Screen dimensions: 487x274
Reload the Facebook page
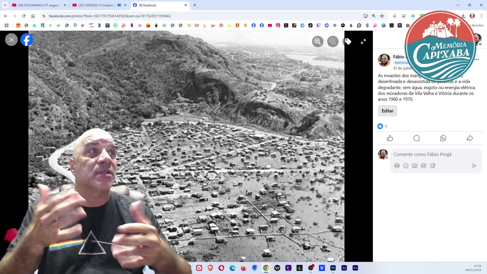point(24,16)
